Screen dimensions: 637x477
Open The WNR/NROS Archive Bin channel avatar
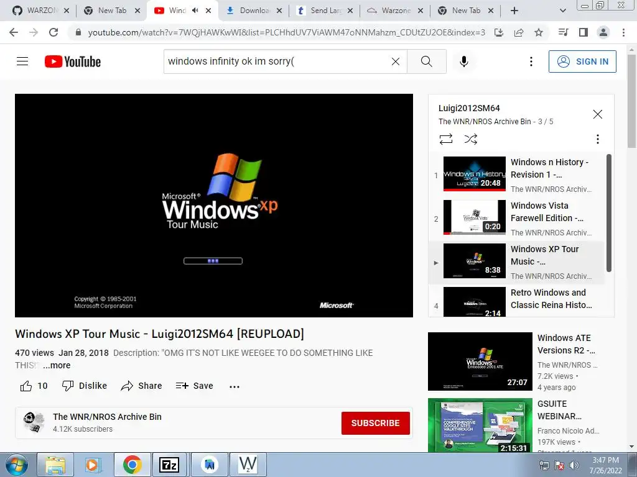(34, 422)
